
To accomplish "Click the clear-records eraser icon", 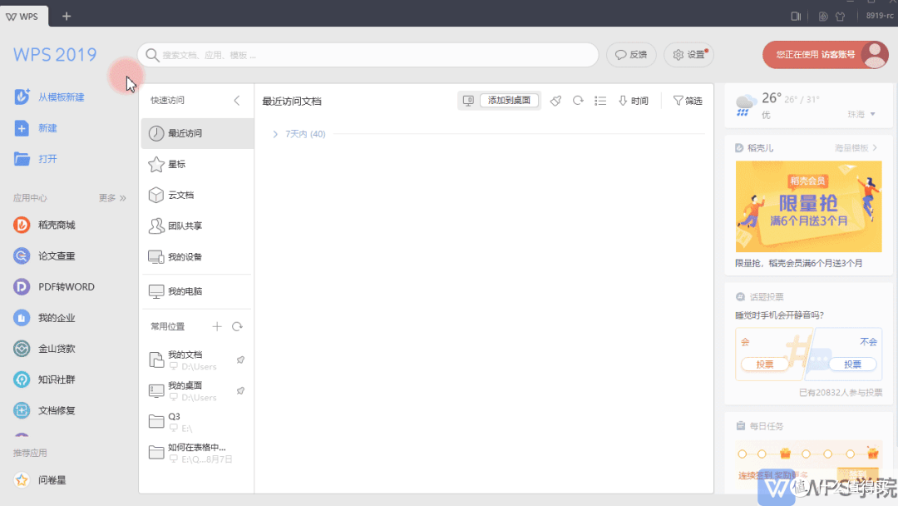I will (555, 101).
